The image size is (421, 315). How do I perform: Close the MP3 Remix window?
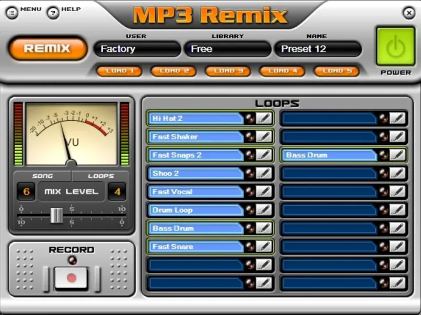click(409, 13)
